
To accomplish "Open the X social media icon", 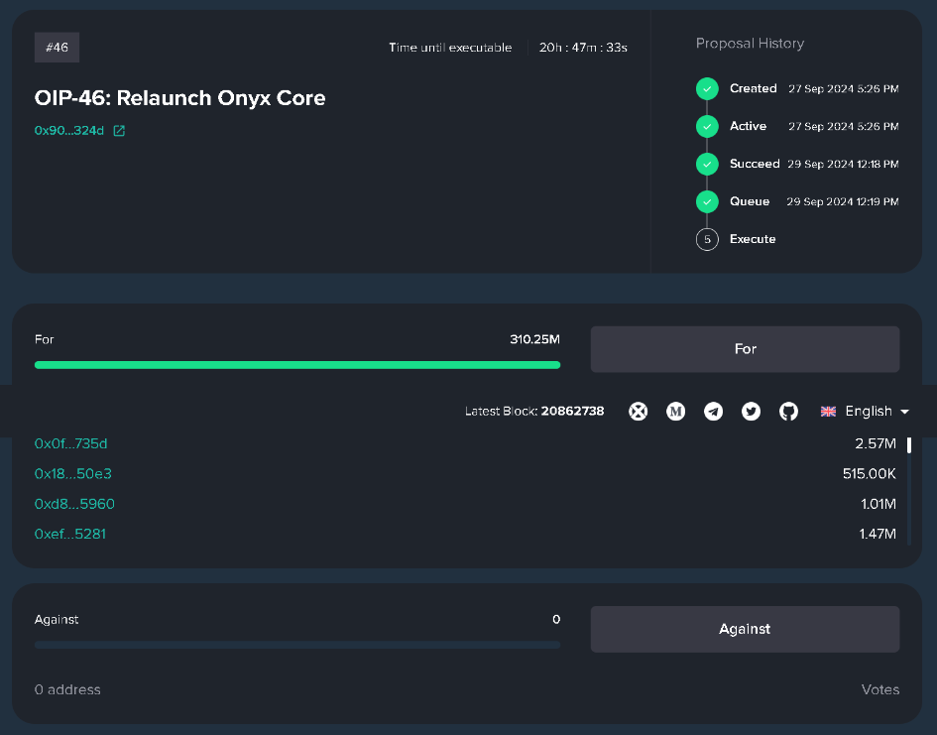I will (x=639, y=411).
